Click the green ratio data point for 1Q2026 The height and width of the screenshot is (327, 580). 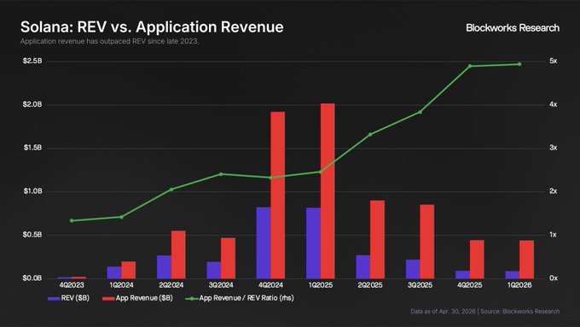(x=519, y=64)
